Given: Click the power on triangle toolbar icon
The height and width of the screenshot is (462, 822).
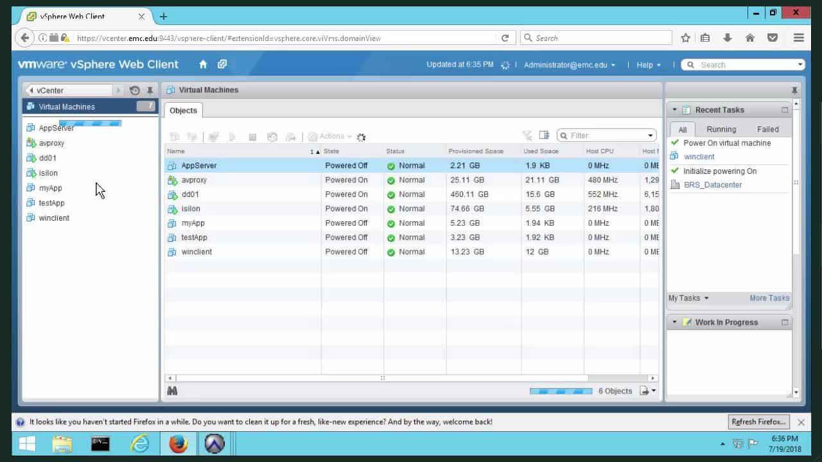Looking at the screenshot, I should (x=232, y=137).
